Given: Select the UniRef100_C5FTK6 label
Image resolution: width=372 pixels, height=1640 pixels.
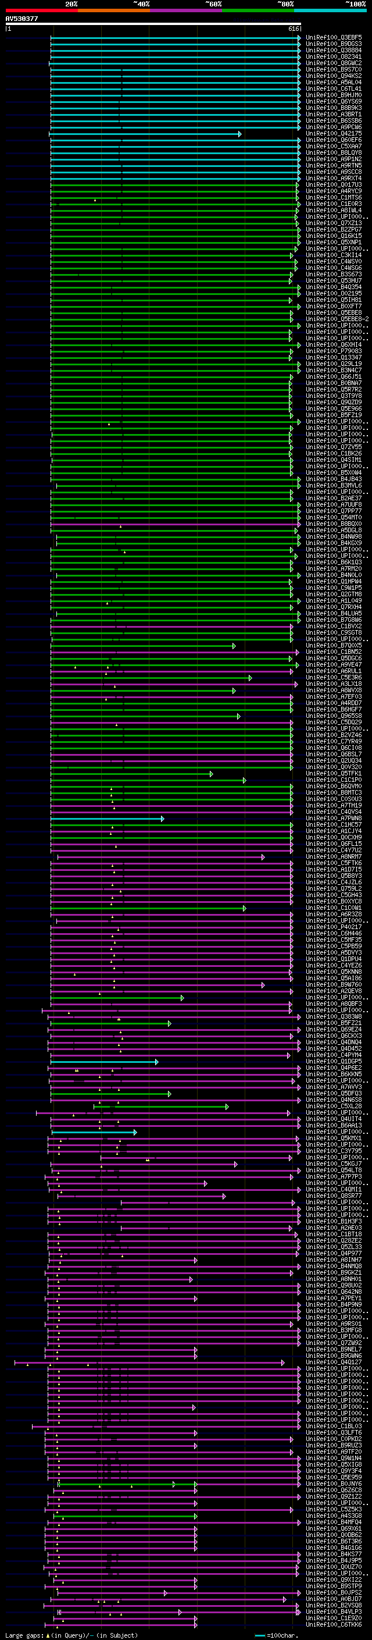Looking at the screenshot, I should click(x=334, y=863).
